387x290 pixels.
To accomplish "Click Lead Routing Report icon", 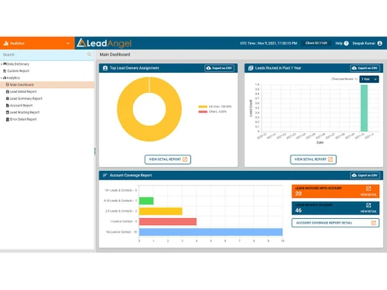I will (x=8, y=112).
